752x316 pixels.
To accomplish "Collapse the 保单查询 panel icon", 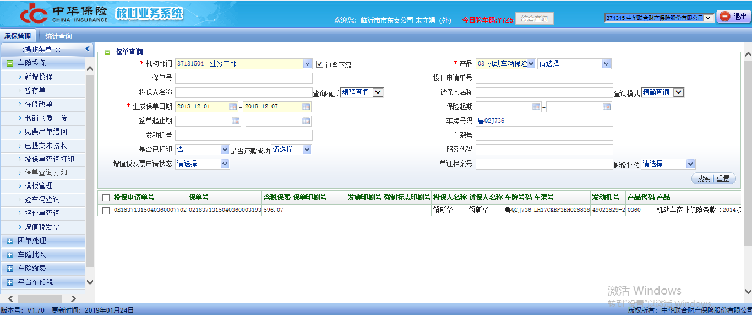I will point(107,52).
